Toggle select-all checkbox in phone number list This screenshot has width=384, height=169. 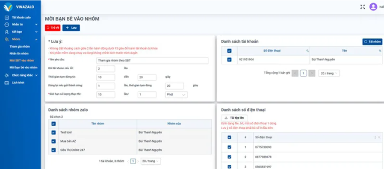click(x=229, y=137)
